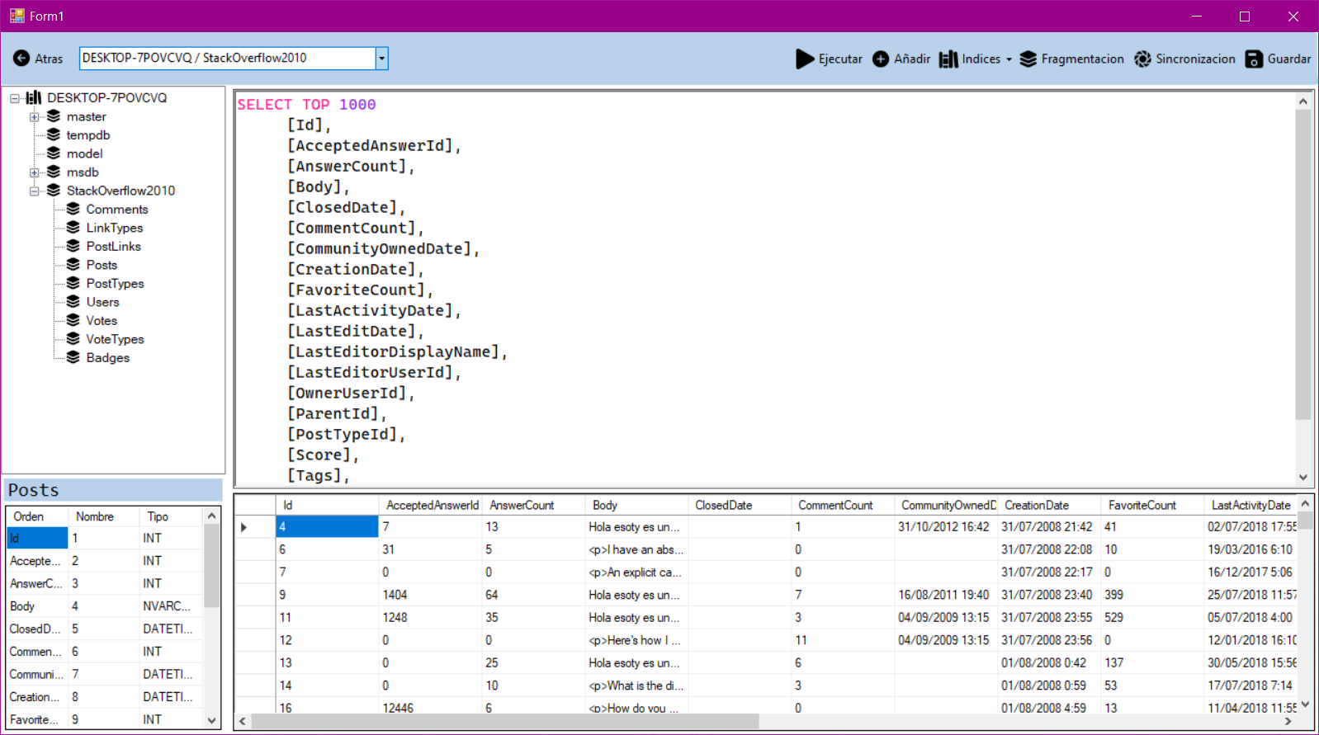Image resolution: width=1319 pixels, height=735 pixels.
Task: Click the Atras back arrow icon
Action: 21,59
